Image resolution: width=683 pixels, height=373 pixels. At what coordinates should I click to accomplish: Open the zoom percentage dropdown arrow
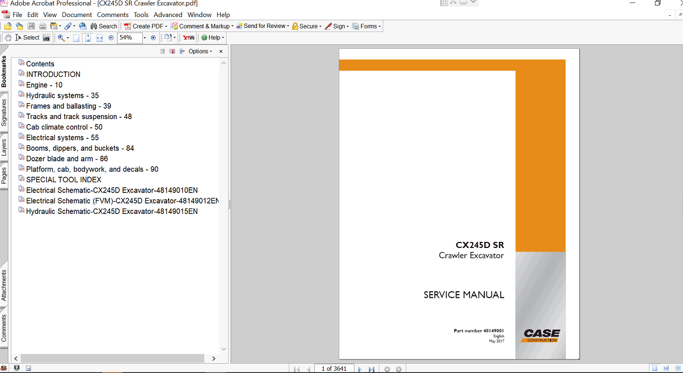coord(145,38)
